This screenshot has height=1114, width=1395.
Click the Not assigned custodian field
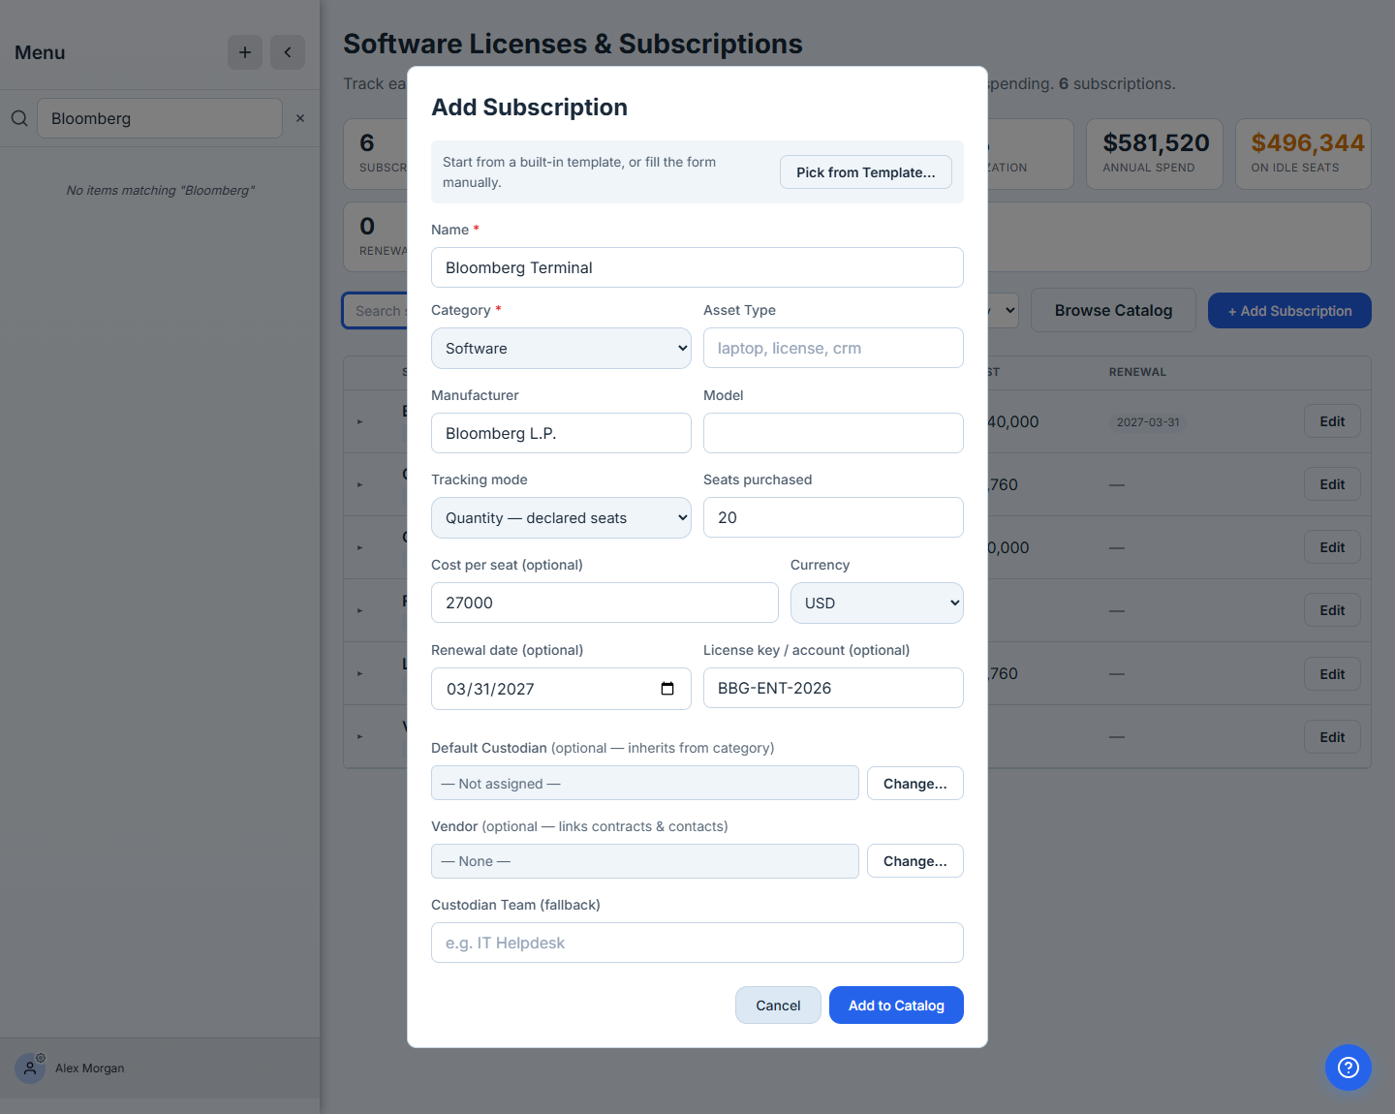coord(645,783)
